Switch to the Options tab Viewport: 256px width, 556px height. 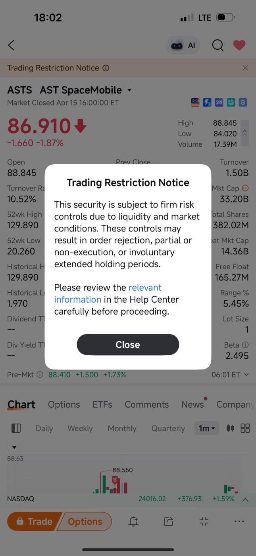pos(64,404)
